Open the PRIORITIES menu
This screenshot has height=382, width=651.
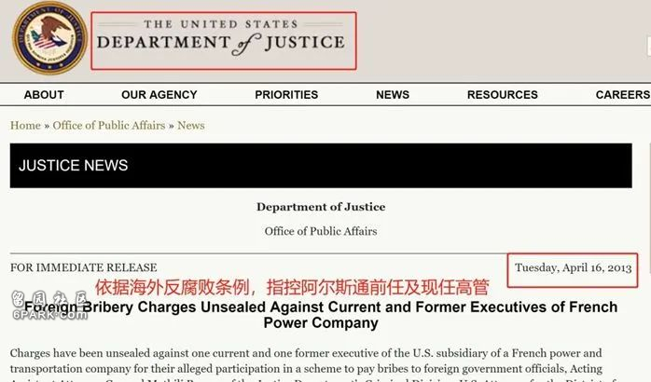(x=286, y=94)
